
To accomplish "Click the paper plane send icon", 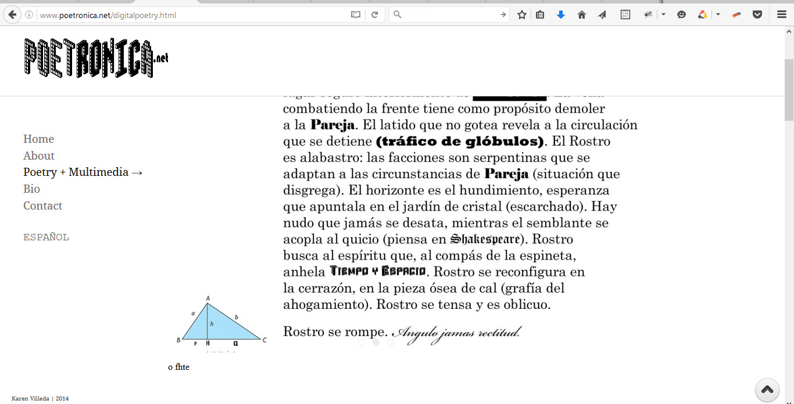I will 602,15.
